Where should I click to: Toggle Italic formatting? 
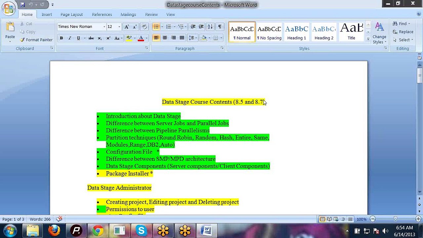click(x=70, y=38)
